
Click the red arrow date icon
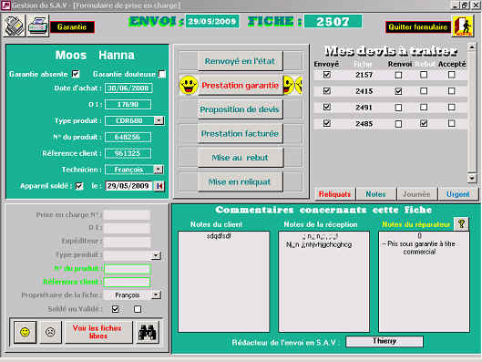(x=159, y=186)
